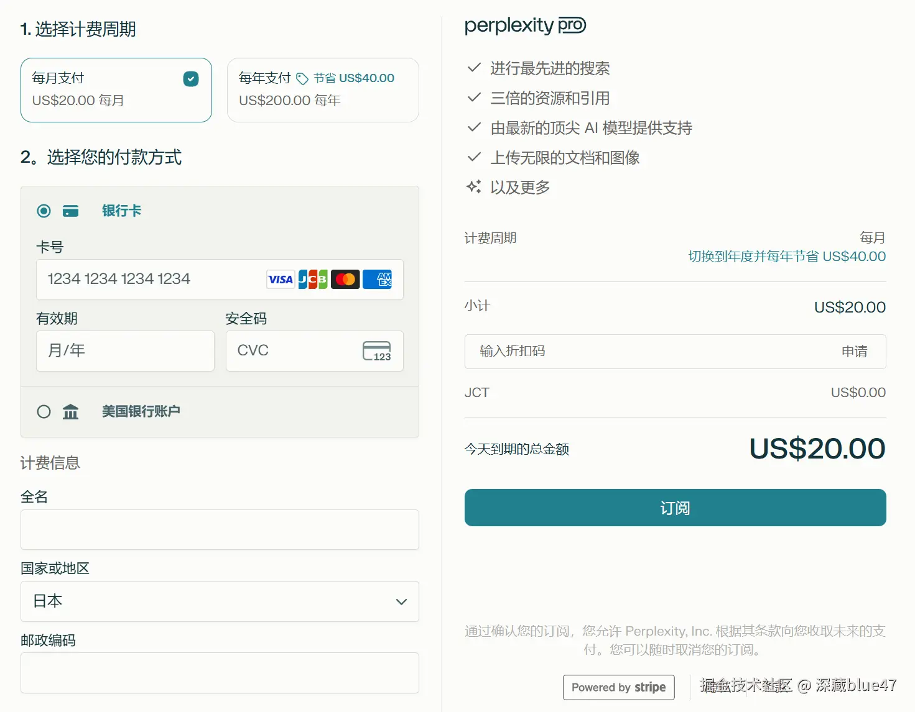The image size is (915, 712).
Task: Click the credit card icon beside 银行卡
Action: [x=71, y=211]
